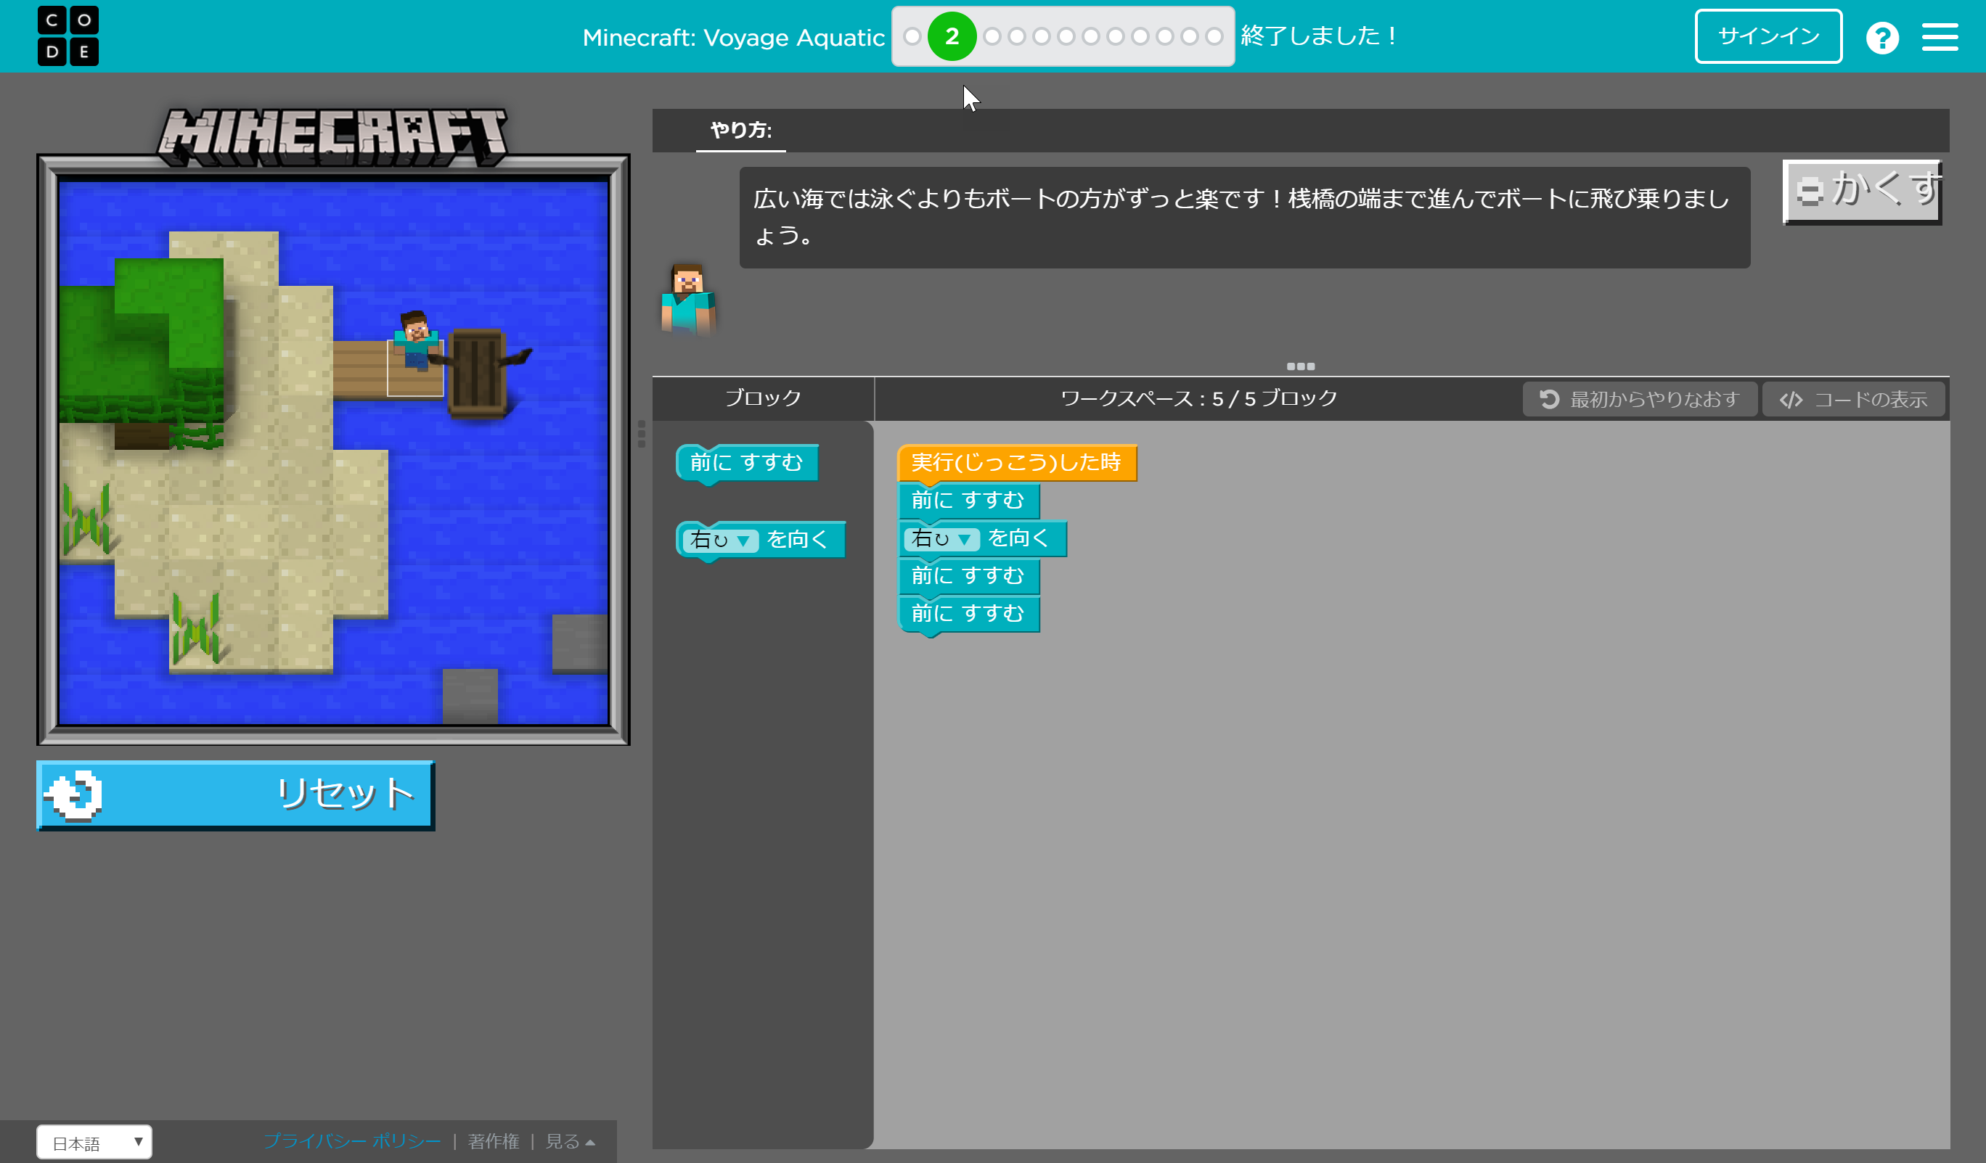Open the hamburger menu

coord(1940,36)
